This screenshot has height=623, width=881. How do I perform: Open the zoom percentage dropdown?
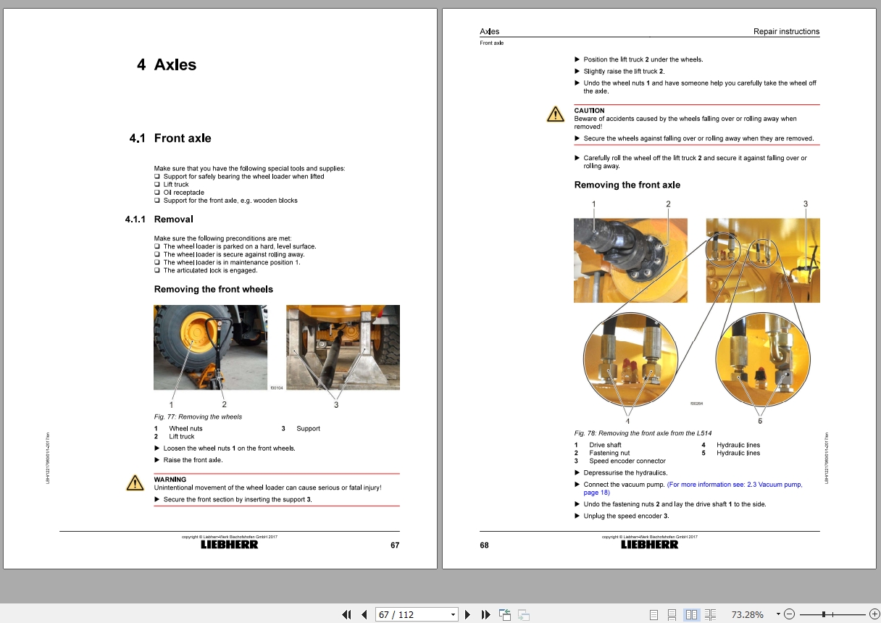coord(777,614)
